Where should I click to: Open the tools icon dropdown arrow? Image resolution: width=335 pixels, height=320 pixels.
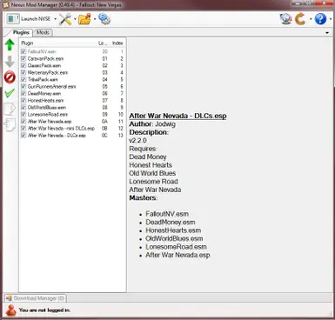coord(75,19)
